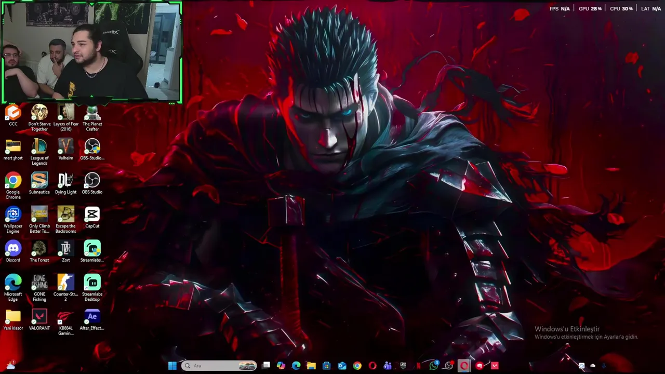Viewport: 665px width, 374px height.
Task: Select the Yeni klasör folder
Action: coord(13,320)
